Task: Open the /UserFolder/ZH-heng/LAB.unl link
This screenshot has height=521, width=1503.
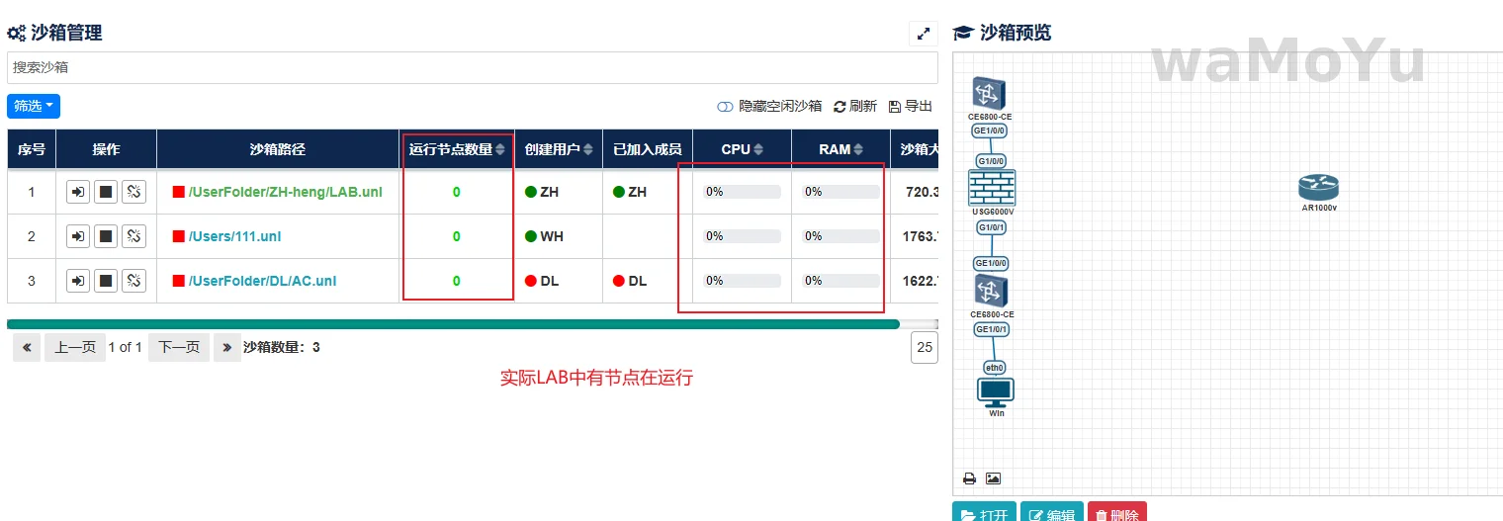Action: pos(285,192)
